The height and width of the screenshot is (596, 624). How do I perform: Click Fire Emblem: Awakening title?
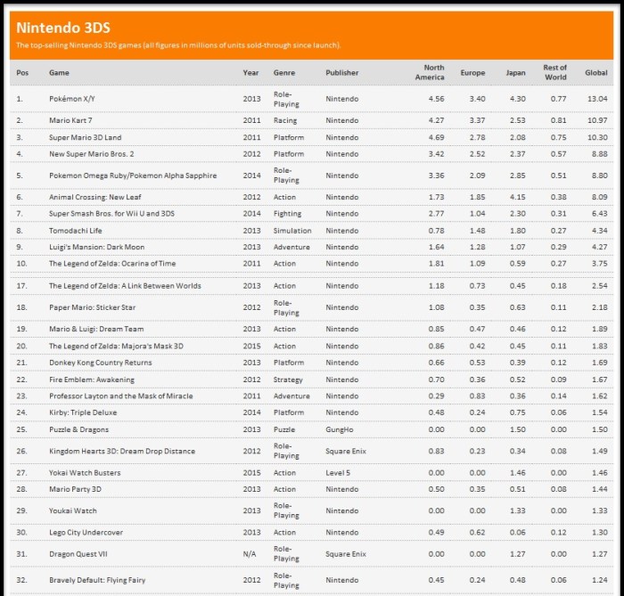[x=92, y=380]
